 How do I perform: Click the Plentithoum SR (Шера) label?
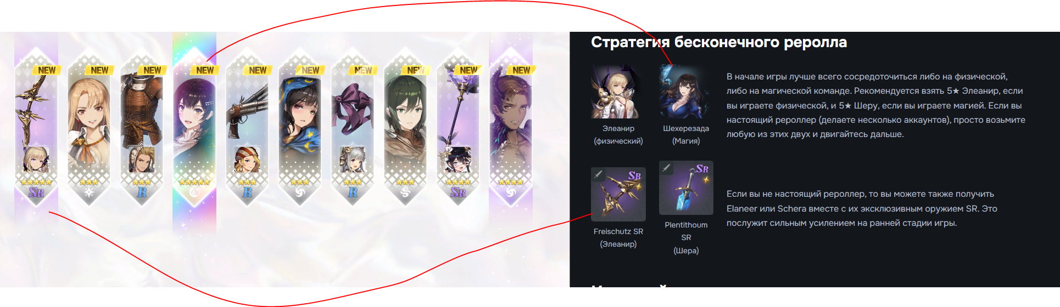click(x=686, y=238)
